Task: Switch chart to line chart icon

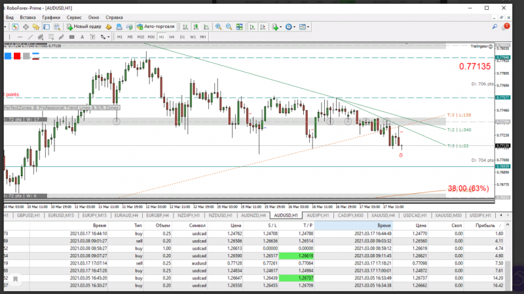Action: 206,27
